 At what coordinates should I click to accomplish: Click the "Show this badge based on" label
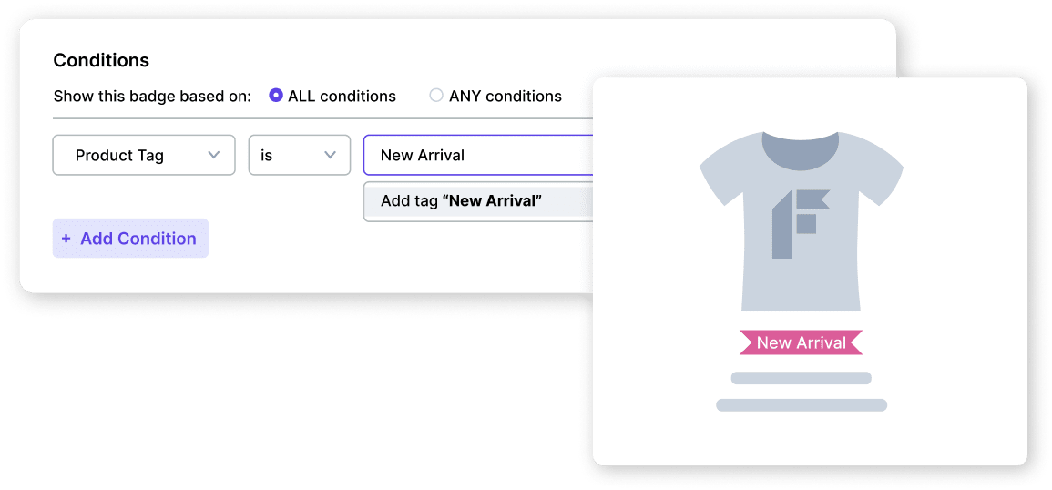tap(152, 97)
